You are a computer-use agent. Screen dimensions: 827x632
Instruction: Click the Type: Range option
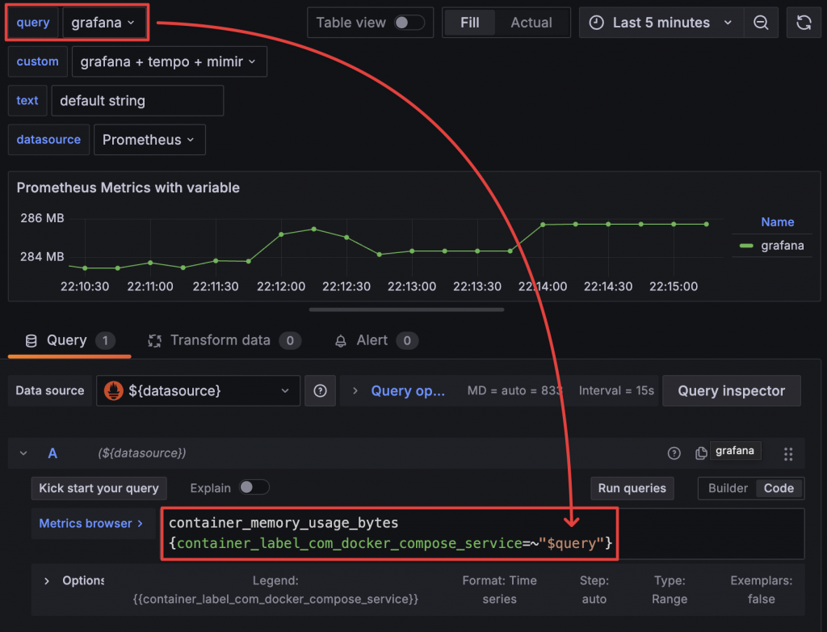point(670,590)
